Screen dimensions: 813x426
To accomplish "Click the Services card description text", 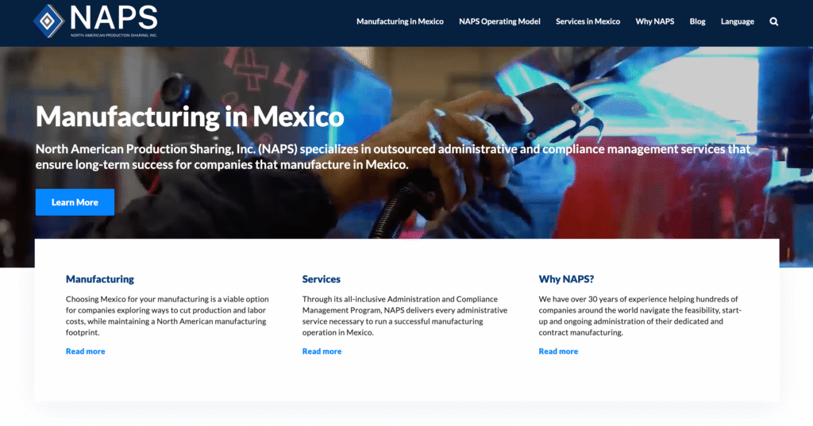I will (405, 316).
